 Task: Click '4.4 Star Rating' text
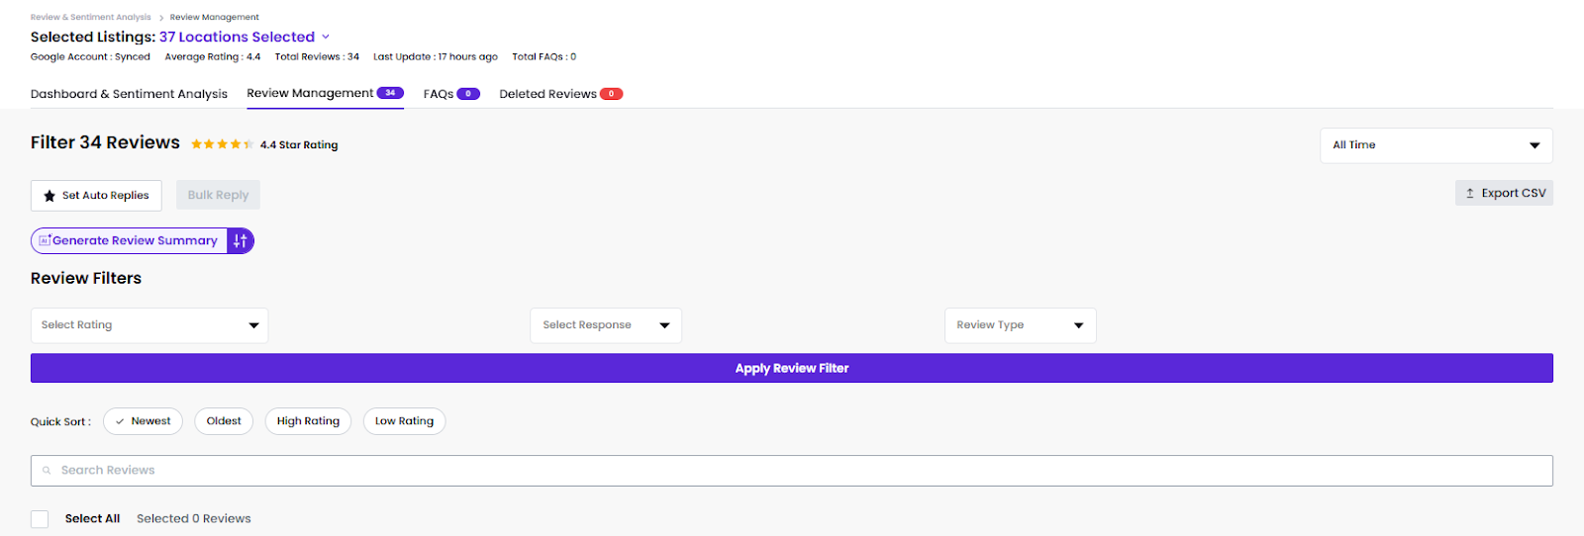coord(299,145)
